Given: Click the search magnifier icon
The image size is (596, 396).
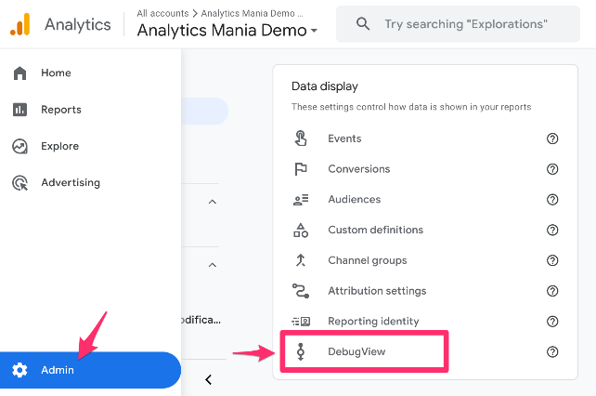Looking at the screenshot, I should point(363,24).
